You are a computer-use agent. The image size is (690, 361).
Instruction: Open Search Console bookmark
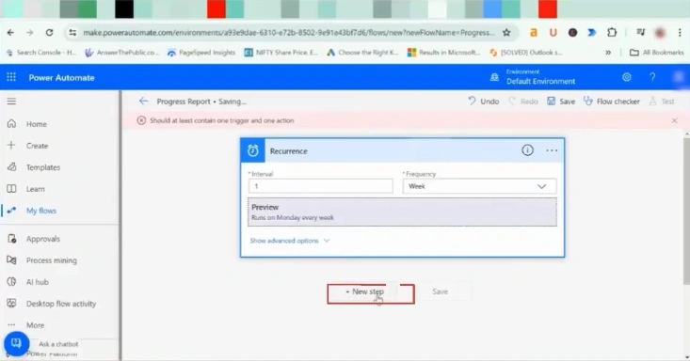(x=40, y=53)
